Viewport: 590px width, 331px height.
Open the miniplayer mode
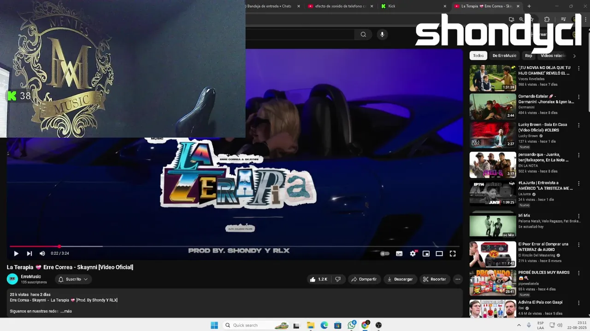pyautogui.click(x=426, y=253)
